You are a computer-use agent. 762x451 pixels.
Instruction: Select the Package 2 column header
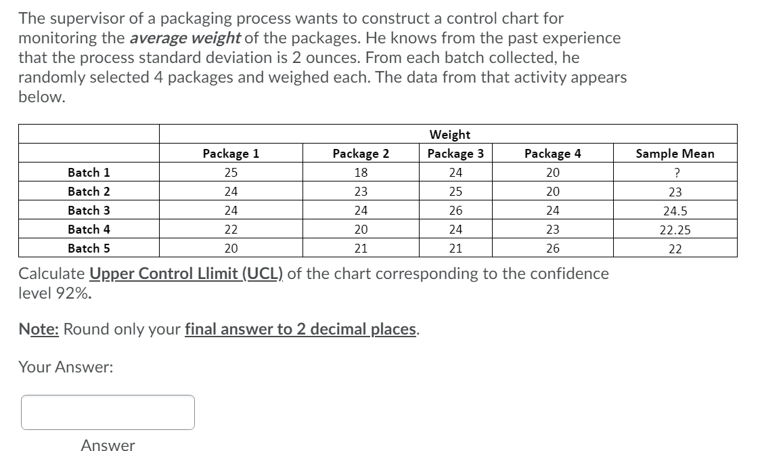pyautogui.click(x=359, y=153)
